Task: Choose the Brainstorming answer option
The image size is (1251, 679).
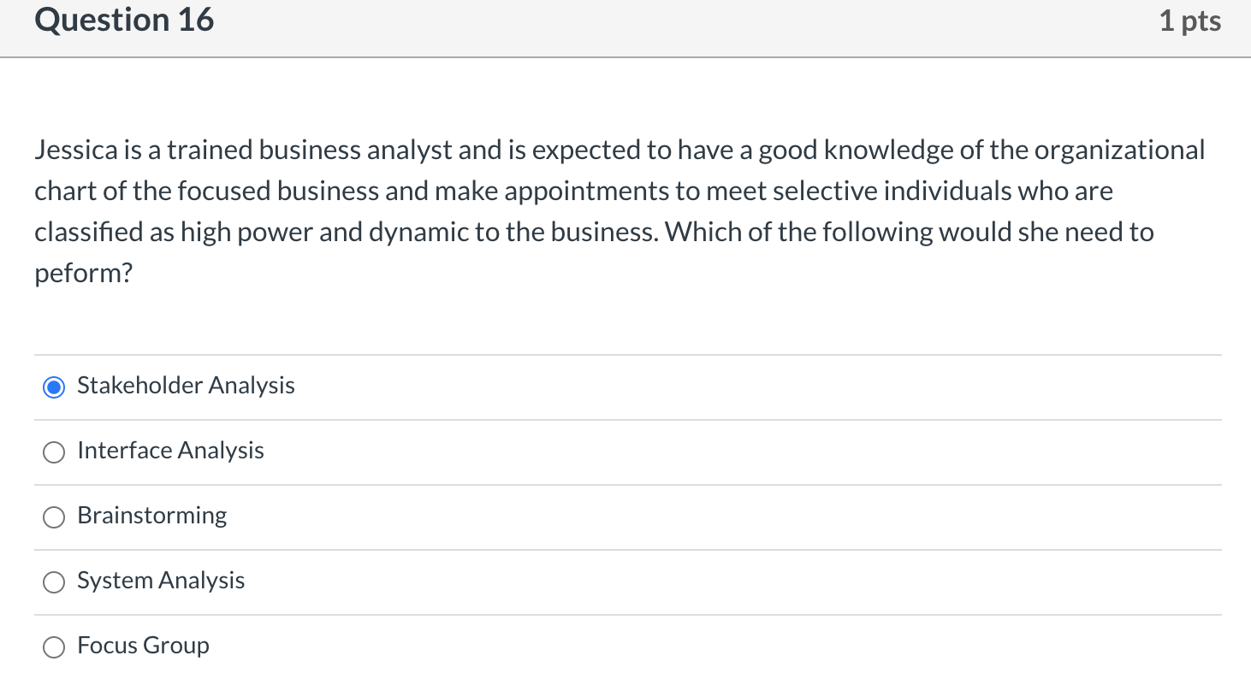Action: click(x=53, y=517)
